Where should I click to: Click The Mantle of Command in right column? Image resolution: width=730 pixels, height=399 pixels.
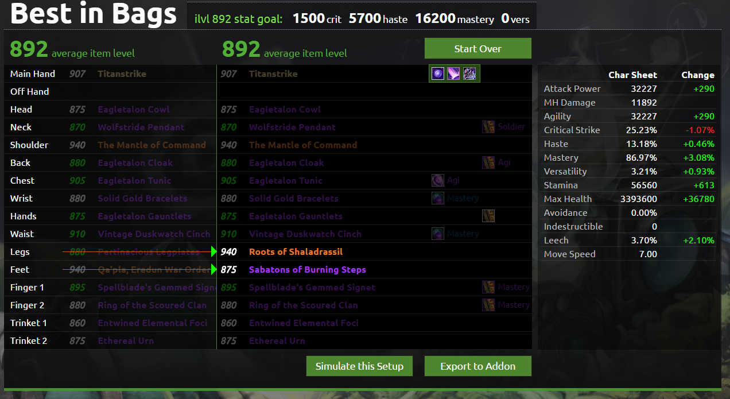click(303, 145)
